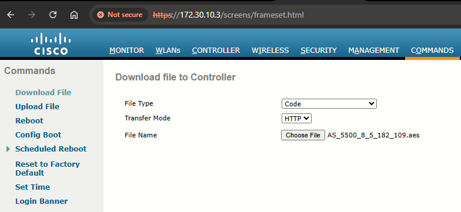
Task: Click the browser forward arrow
Action: 32,15
